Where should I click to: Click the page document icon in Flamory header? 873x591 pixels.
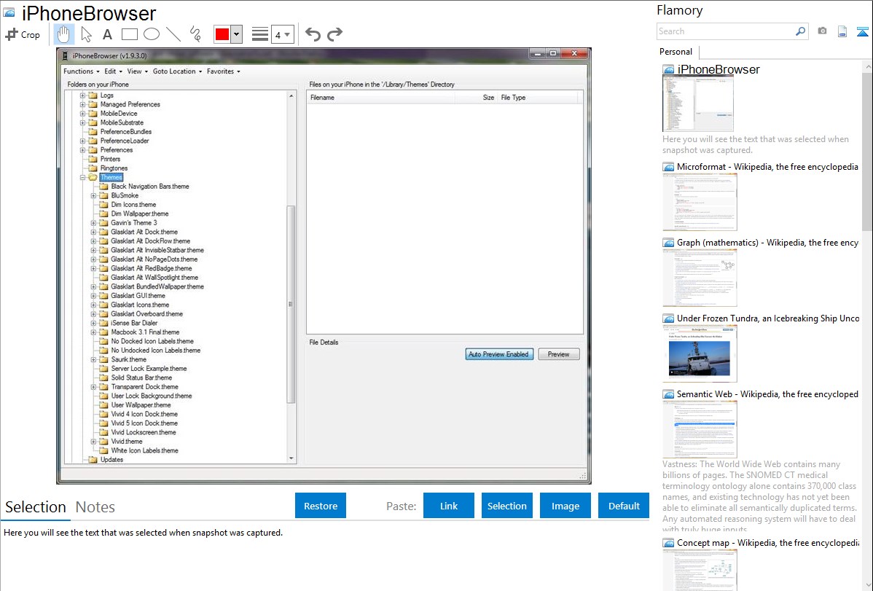point(842,31)
